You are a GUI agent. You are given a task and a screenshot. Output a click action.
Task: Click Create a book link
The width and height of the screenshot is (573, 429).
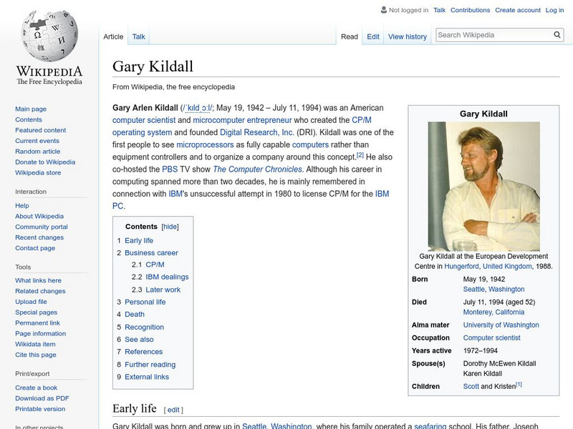37,388
